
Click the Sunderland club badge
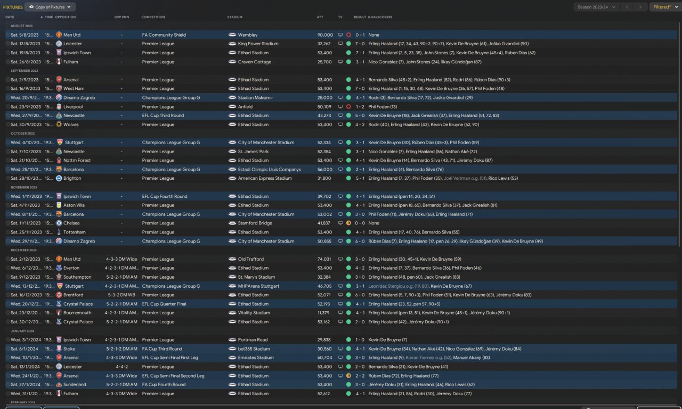[x=59, y=385]
